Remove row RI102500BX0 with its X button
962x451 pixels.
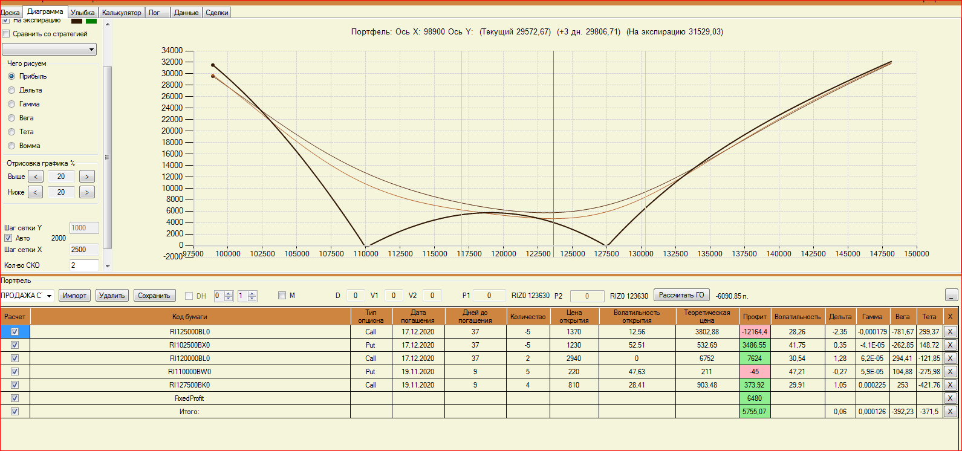pyautogui.click(x=950, y=345)
